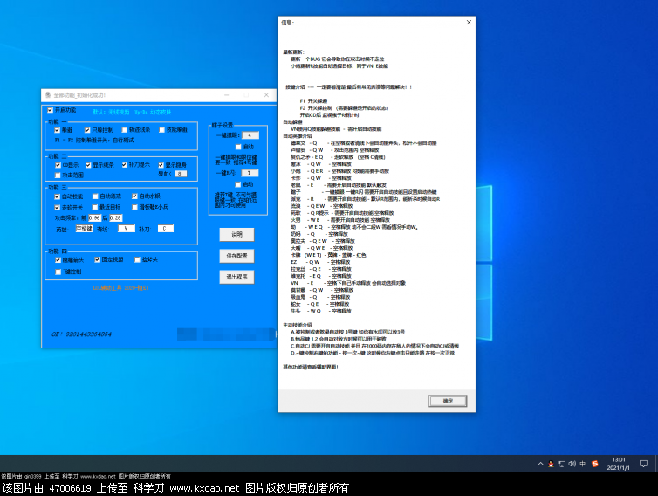
Task: Click the attack frequency field showing 0.96
Action: coord(95,218)
